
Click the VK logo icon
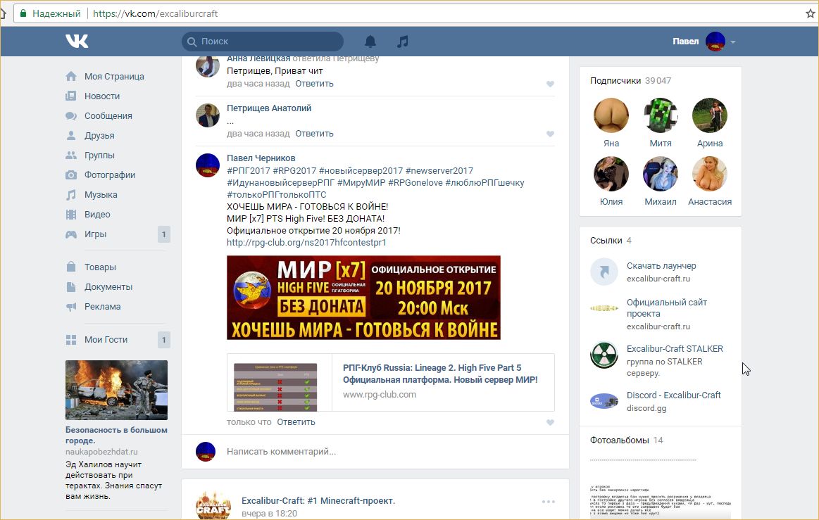point(77,42)
